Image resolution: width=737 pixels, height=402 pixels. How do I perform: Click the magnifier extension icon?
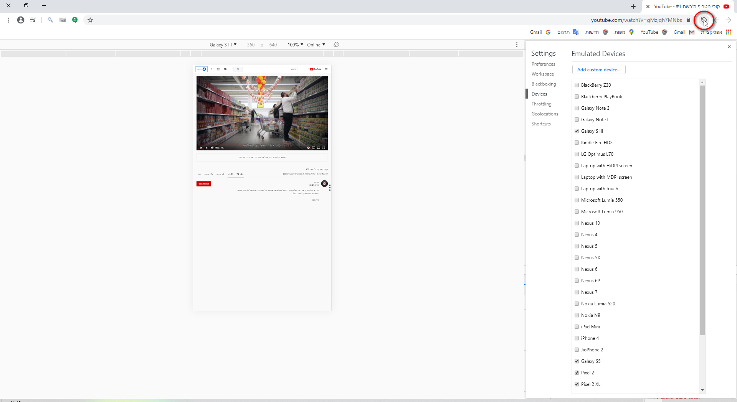(50, 20)
